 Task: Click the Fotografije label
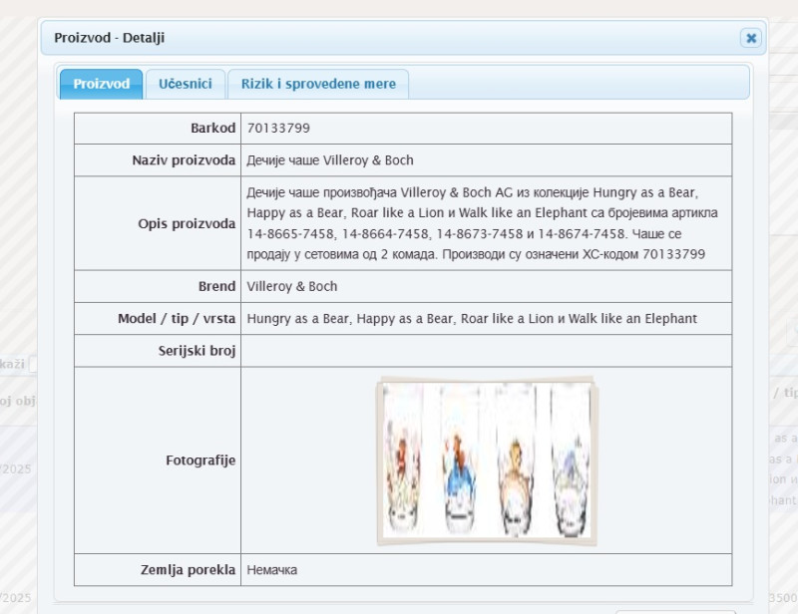click(200, 460)
